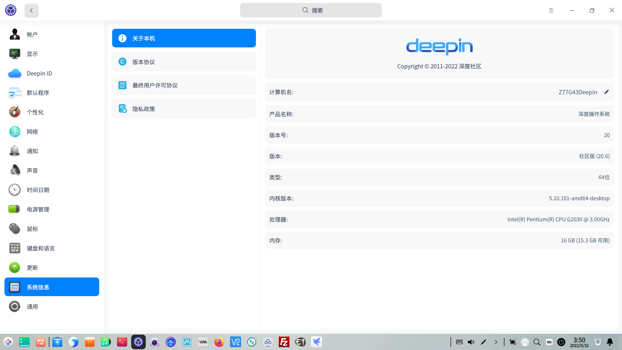This screenshot has width=622, height=350.
Task: Launch Firefox from the dock
Action: [219, 342]
